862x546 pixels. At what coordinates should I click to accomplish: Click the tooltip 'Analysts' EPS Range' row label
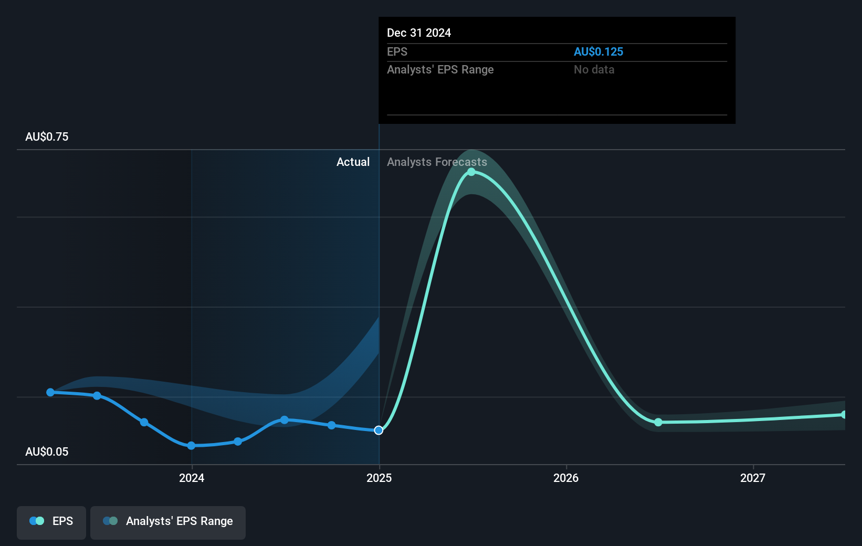pyautogui.click(x=440, y=69)
